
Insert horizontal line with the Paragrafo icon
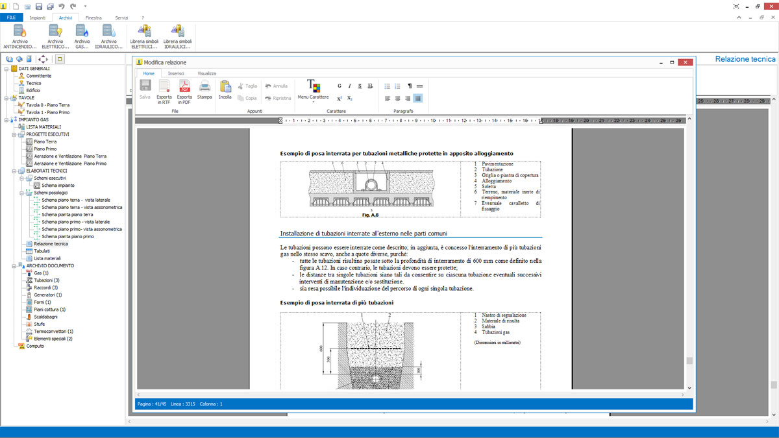tap(419, 86)
